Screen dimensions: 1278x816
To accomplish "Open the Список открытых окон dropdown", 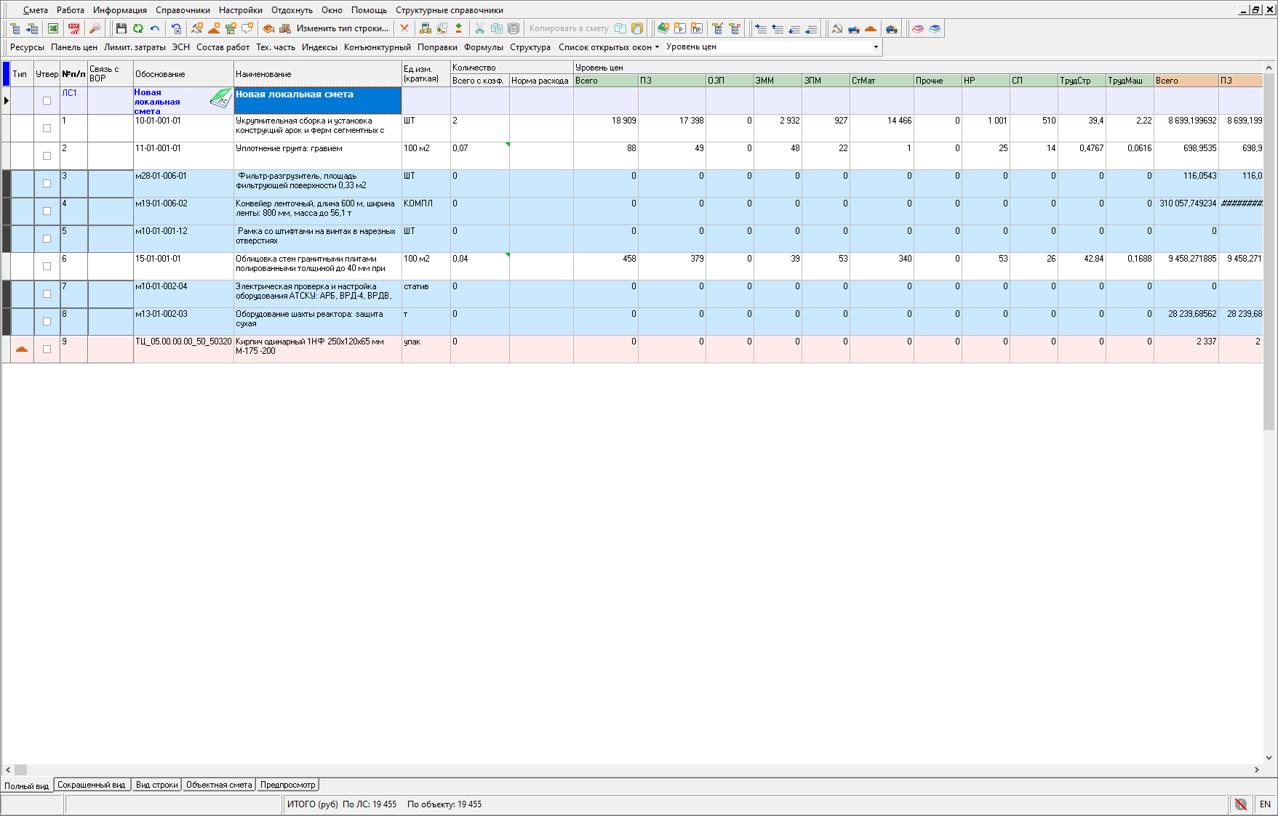I will tap(609, 47).
